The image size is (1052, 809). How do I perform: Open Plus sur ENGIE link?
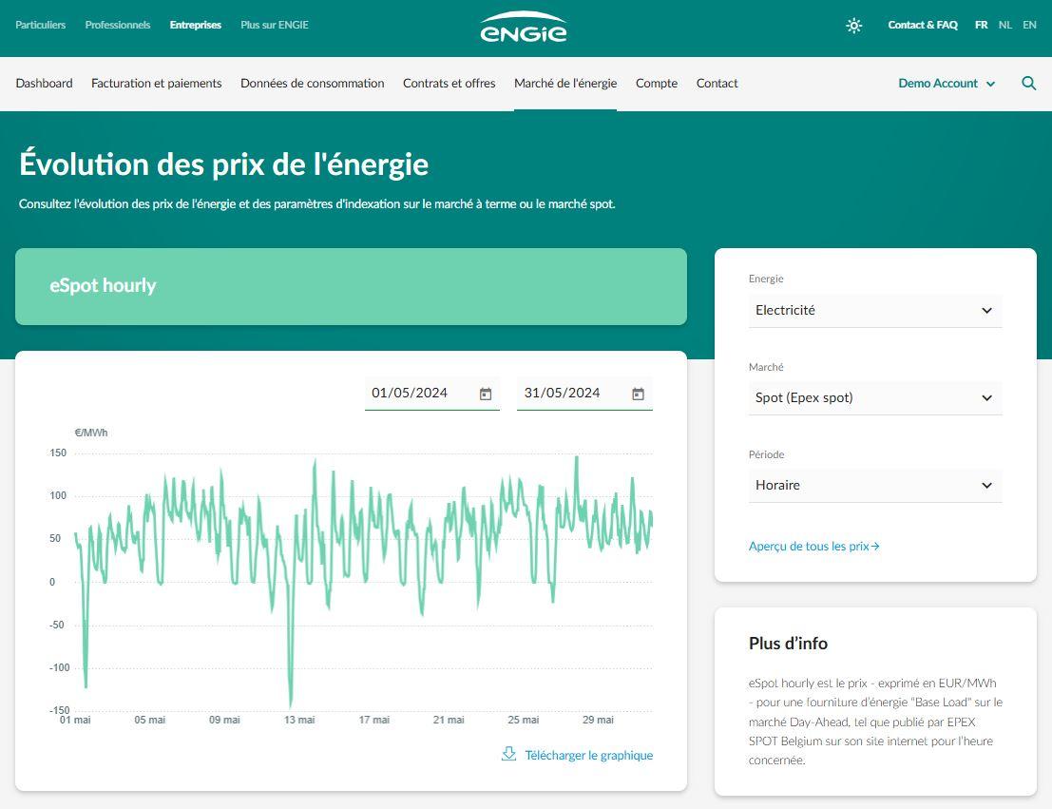pyautogui.click(x=275, y=25)
